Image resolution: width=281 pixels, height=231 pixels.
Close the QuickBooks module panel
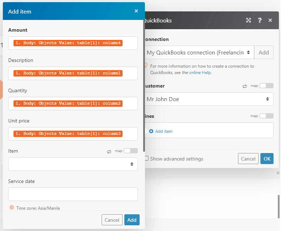tap(270, 20)
